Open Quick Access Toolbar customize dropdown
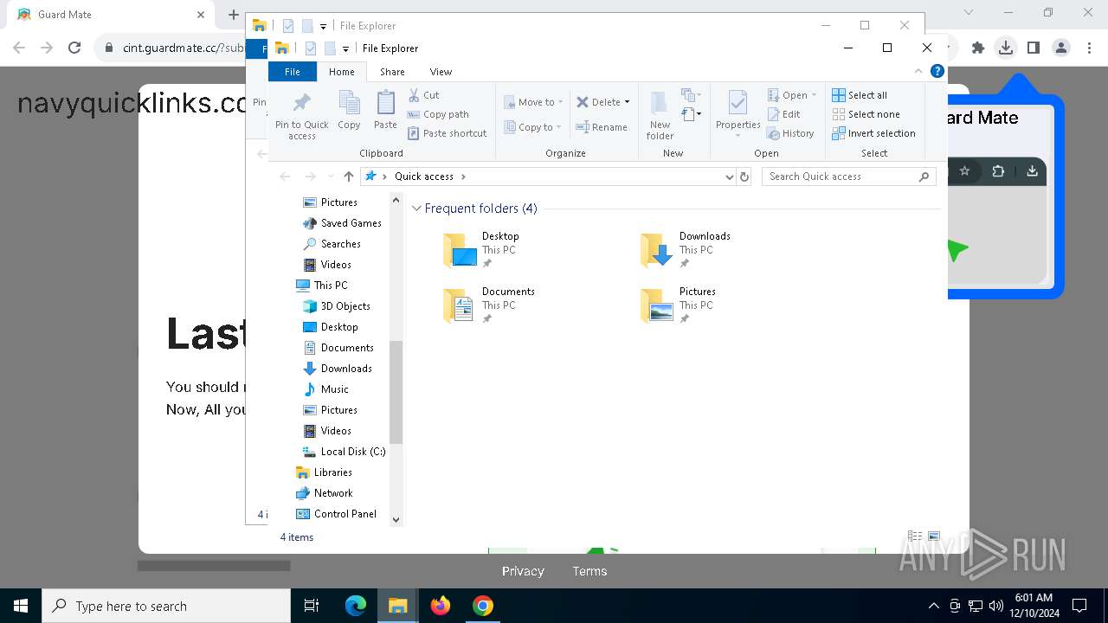 click(x=345, y=48)
